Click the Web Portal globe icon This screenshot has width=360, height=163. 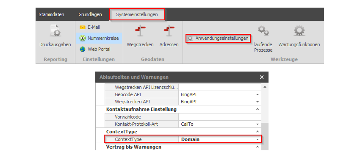[x=83, y=49]
